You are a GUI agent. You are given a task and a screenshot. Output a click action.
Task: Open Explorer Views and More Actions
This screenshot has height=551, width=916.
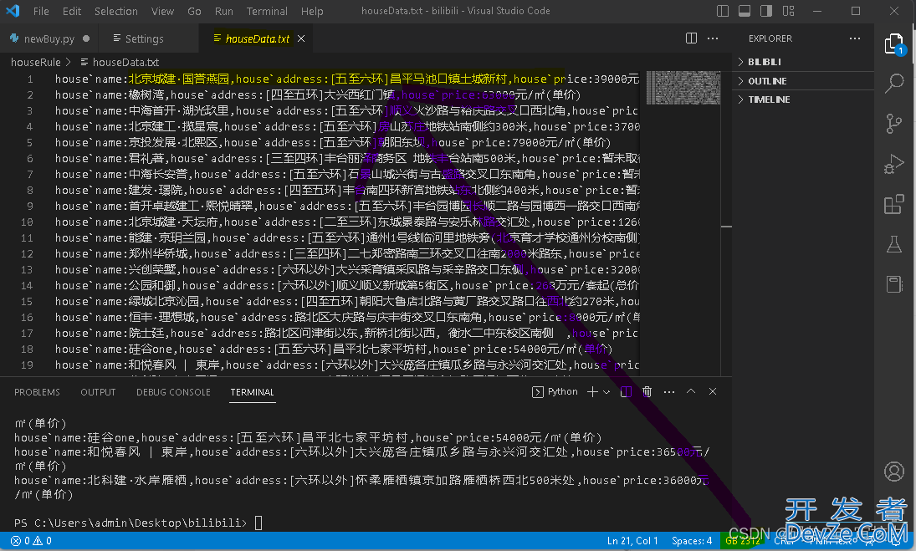(855, 38)
